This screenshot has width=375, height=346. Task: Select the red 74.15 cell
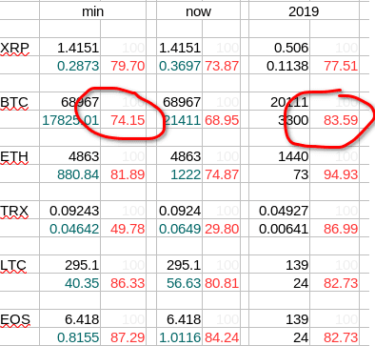[x=123, y=120]
